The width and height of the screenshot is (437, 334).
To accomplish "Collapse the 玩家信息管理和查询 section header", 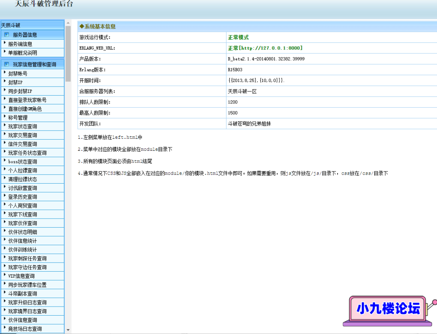I will [32, 64].
